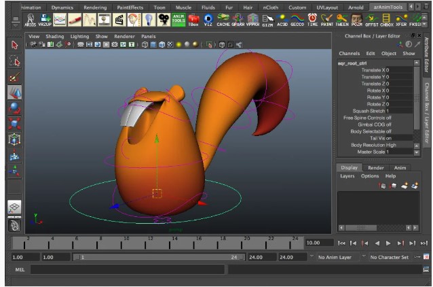Image resolution: width=433 pixels, height=287 pixels.
Task: Click the CACHE shelf icon
Action: pyautogui.click(x=223, y=20)
